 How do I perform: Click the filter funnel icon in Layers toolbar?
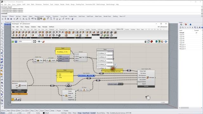(195, 28)
